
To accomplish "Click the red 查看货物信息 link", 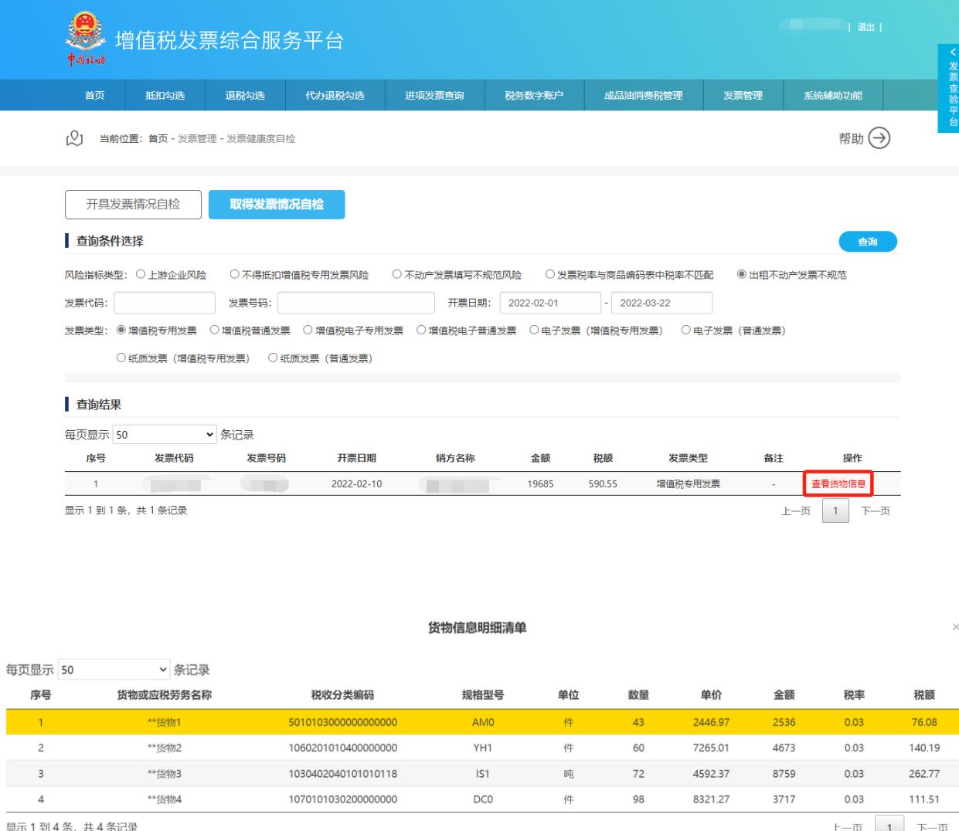I will pyautogui.click(x=838, y=484).
